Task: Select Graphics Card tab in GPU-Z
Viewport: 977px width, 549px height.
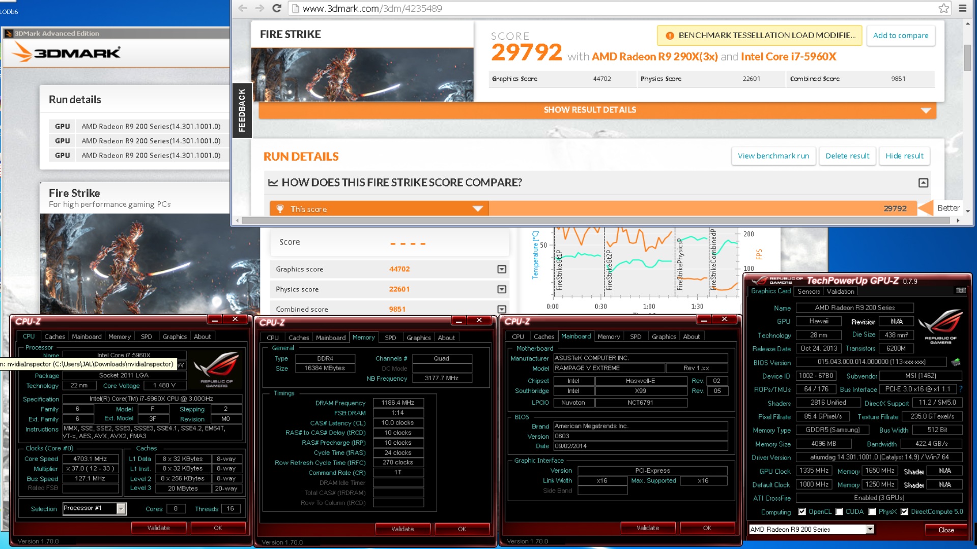Action: coord(771,291)
